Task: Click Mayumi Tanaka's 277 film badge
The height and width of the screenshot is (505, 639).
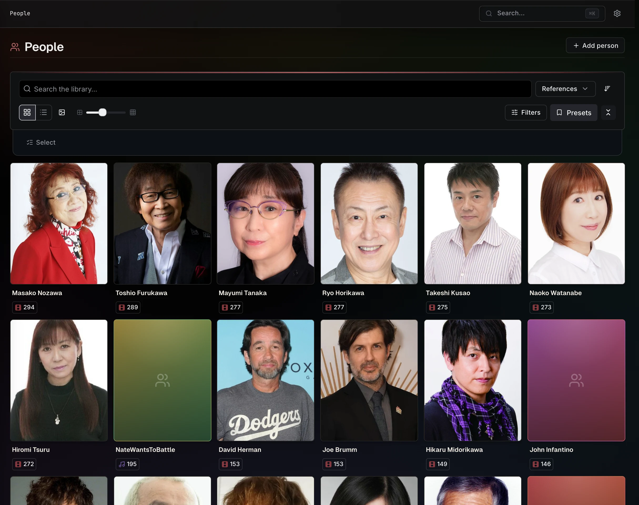Action: [231, 307]
